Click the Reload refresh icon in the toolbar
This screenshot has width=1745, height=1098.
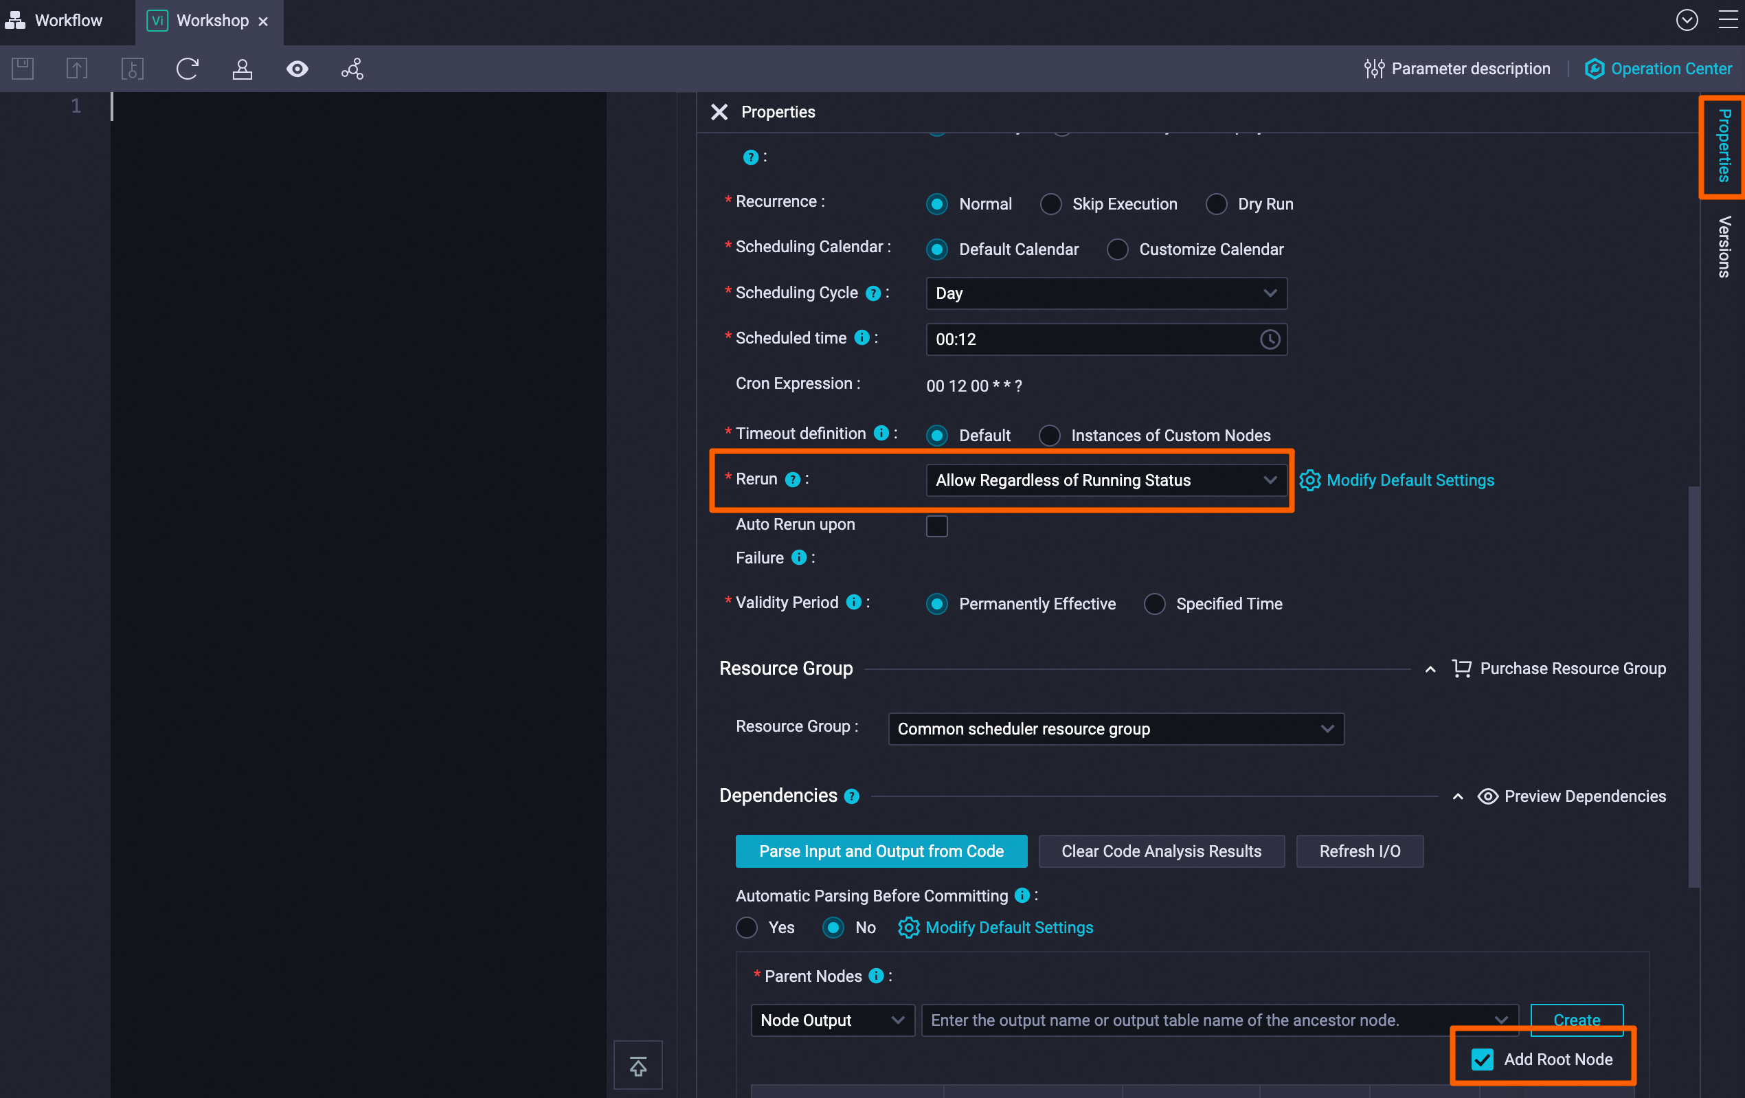coord(187,69)
